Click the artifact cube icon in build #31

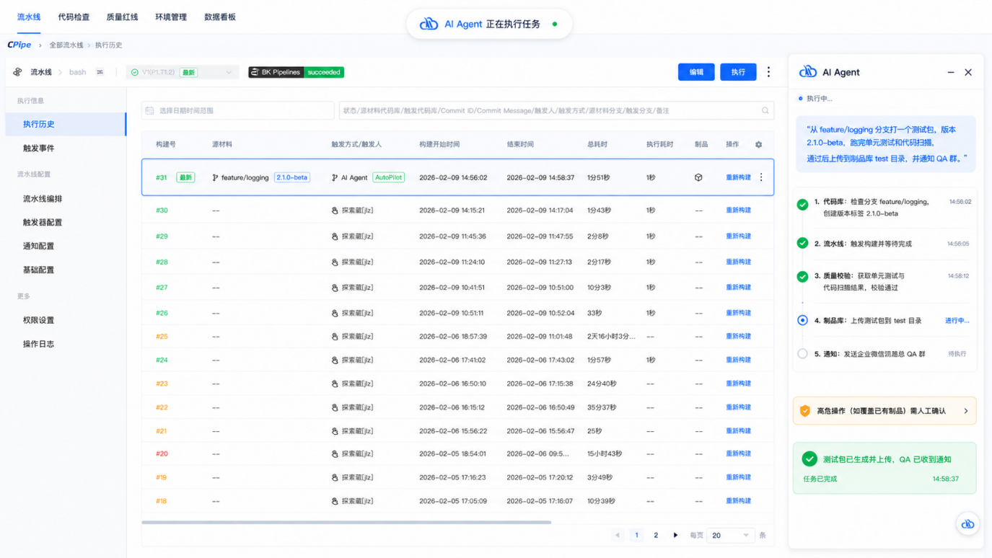point(698,177)
